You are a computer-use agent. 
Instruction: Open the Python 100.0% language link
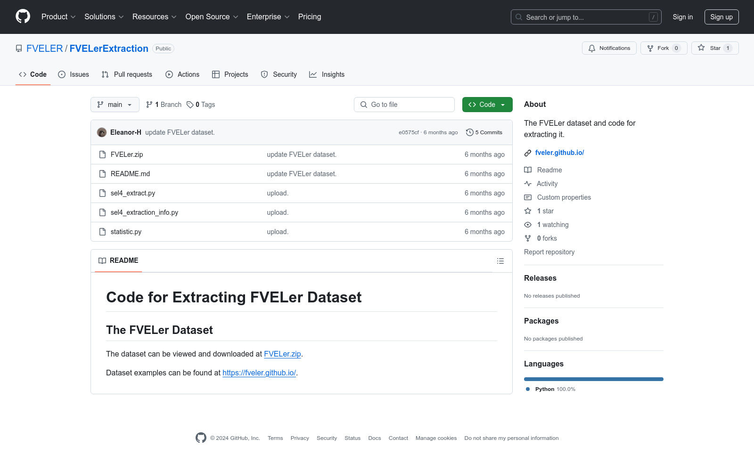click(x=550, y=389)
